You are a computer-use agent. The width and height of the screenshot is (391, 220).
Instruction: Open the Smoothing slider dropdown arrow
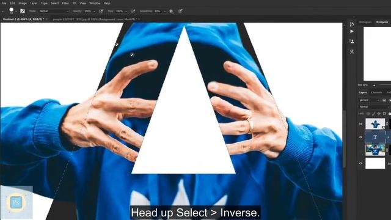click(x=164, y=11)
